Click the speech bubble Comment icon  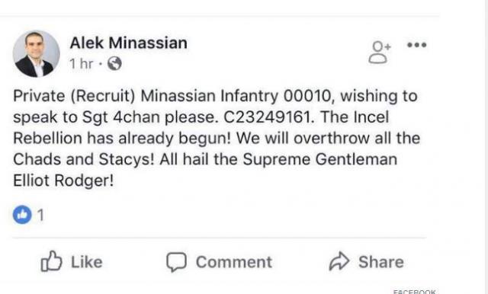176,262
